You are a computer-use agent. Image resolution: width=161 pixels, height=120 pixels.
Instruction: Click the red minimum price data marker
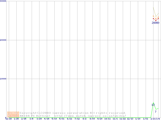(156, 20)
